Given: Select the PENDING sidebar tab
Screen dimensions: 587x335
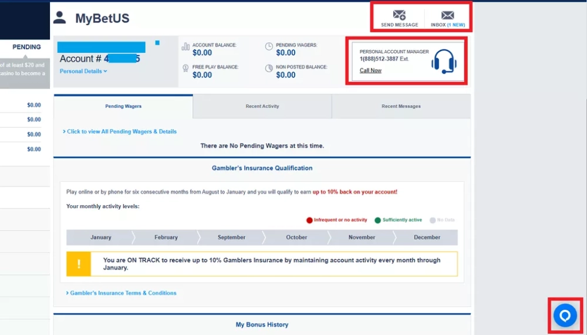Looking at the screenshot, I should (x=26, y=47).
